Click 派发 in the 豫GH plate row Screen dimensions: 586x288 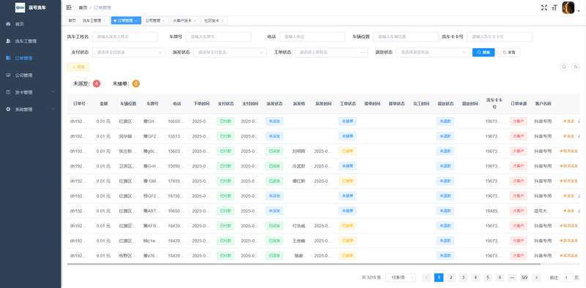click(x=569, y=121)
